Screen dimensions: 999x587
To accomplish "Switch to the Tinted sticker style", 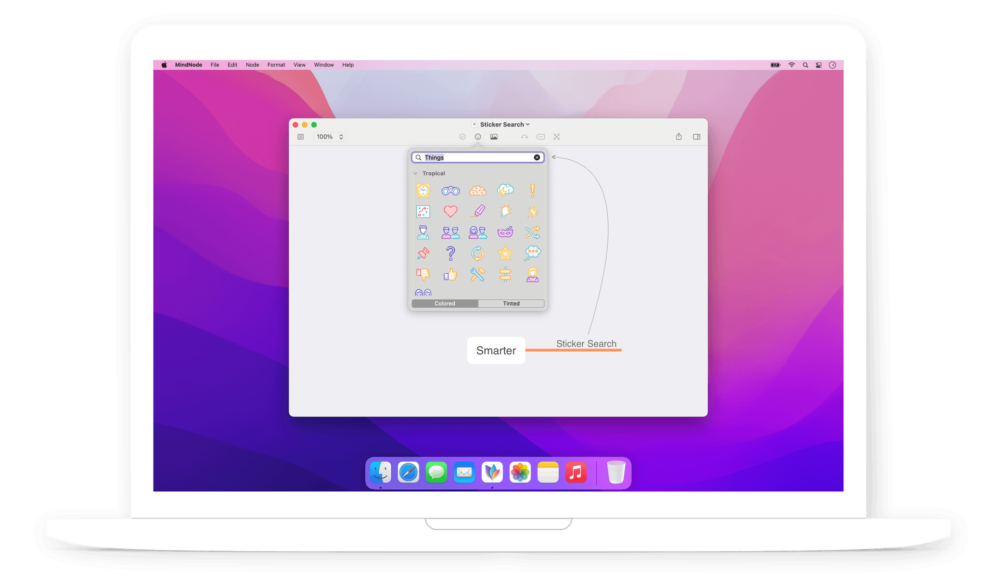I will pyautogui.click(x=511, y=303).
